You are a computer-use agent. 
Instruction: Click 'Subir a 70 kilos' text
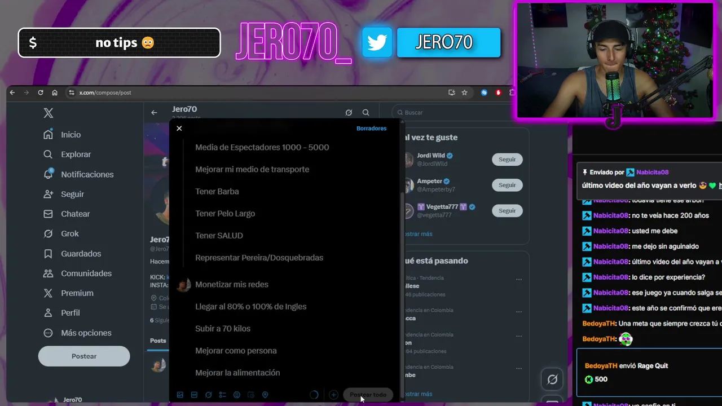pos(223,329)
